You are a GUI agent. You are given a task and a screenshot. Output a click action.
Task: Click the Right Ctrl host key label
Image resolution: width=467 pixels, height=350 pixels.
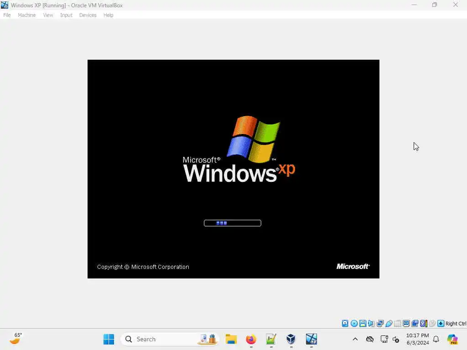tap(456, 324)
